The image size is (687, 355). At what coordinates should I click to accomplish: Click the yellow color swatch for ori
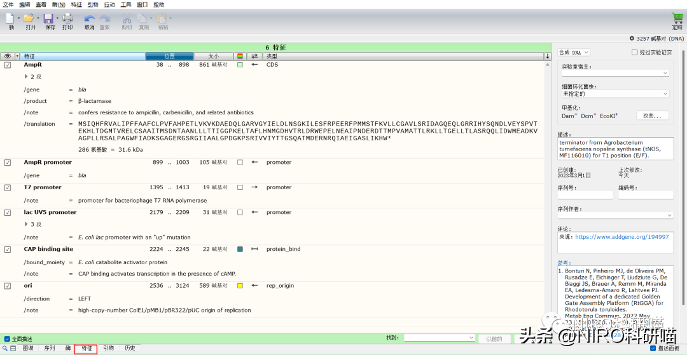coord(240,286)
